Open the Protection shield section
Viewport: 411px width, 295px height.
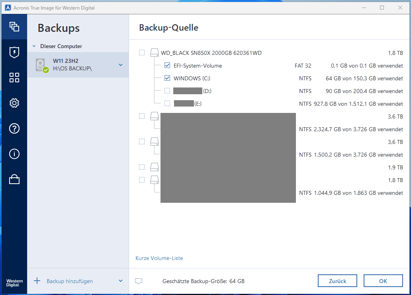14,52
